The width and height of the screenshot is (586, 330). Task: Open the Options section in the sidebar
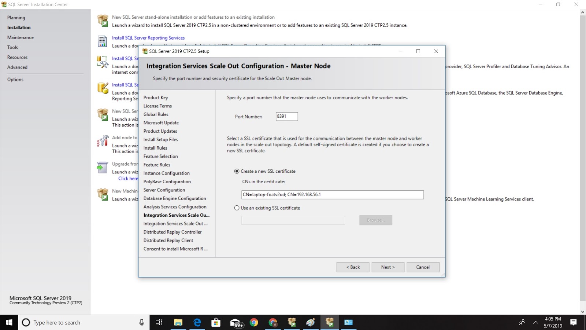click(15, 79)
